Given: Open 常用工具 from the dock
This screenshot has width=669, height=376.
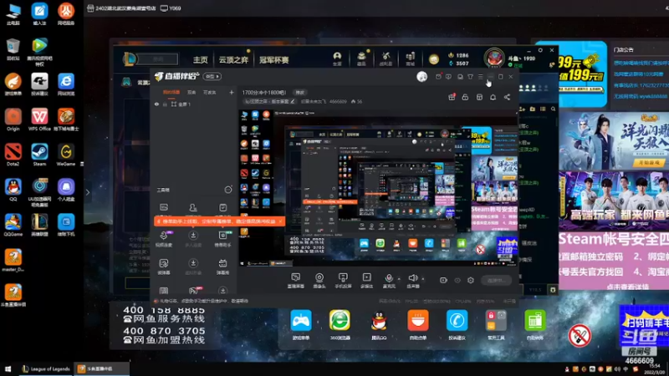Looking at the screenshot, I should pos(495,325).
